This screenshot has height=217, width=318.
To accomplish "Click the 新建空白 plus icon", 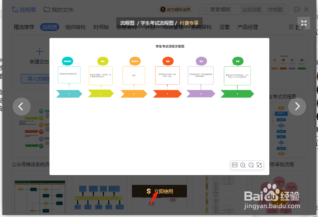I will [x=39, y=51].
